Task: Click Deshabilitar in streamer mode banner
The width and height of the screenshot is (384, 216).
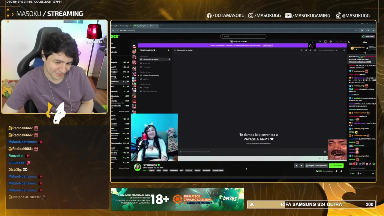Action: click(267, 46)
